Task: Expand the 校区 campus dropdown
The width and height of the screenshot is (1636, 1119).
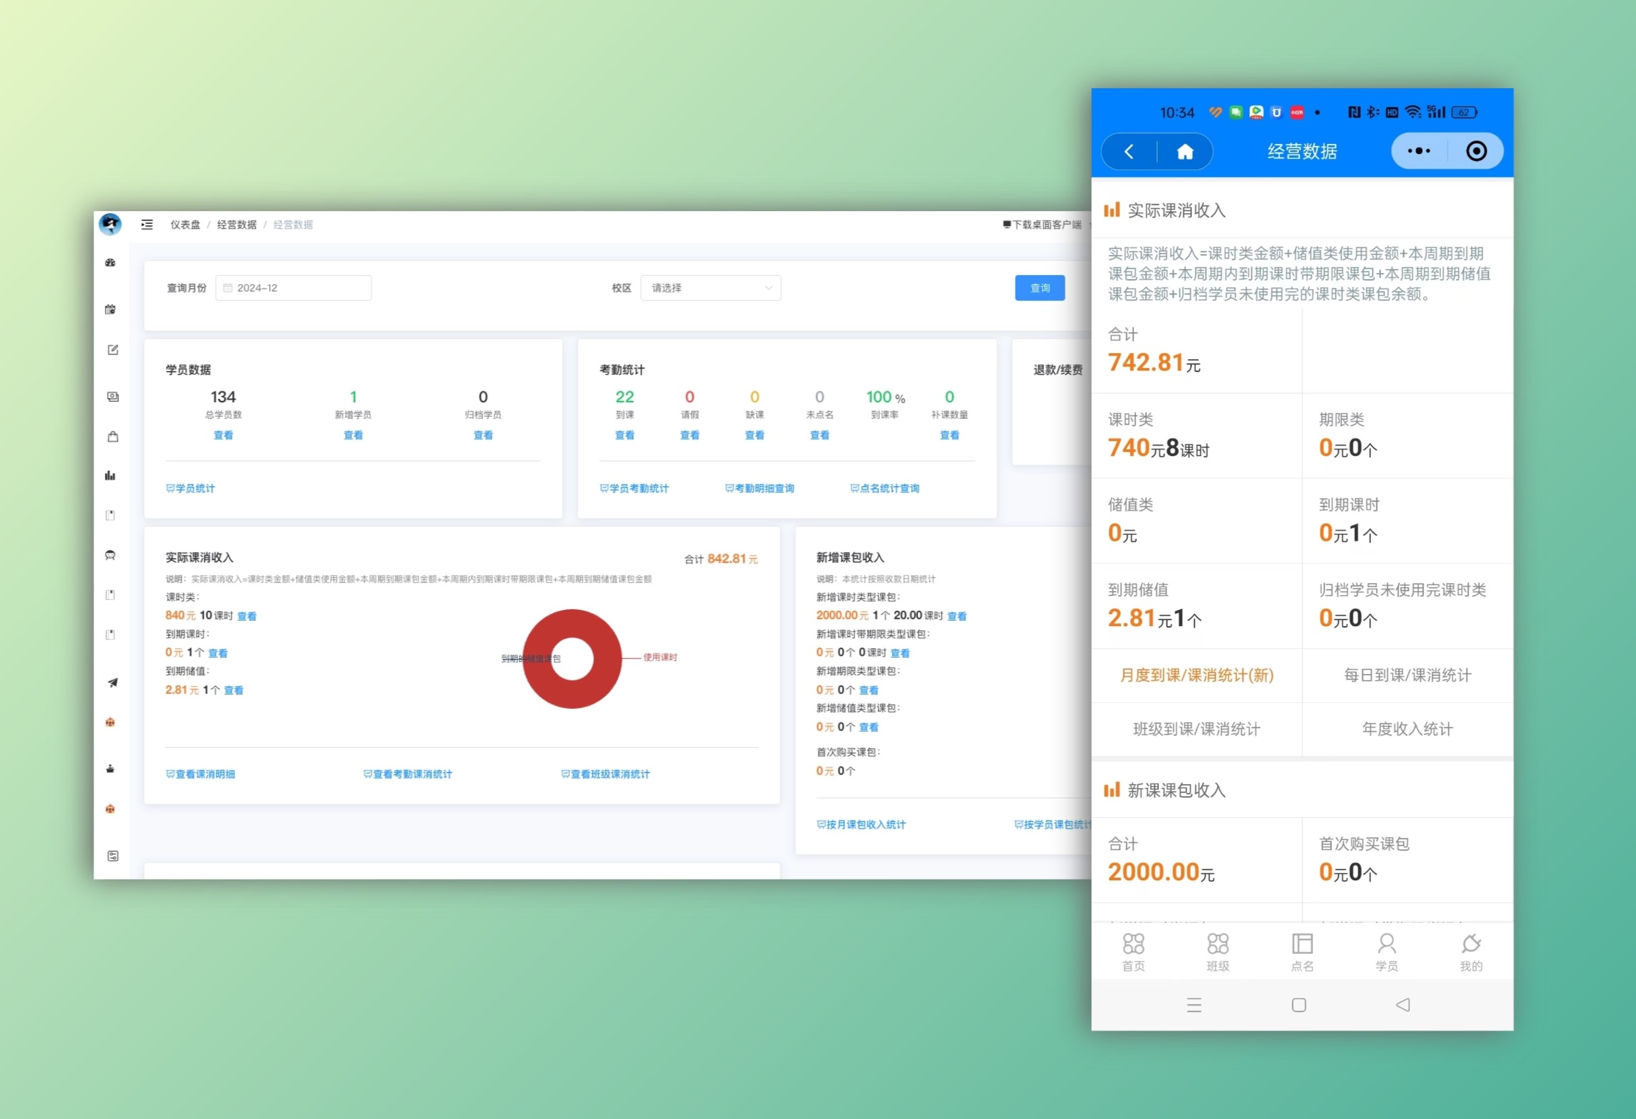Action: [710, 288]
